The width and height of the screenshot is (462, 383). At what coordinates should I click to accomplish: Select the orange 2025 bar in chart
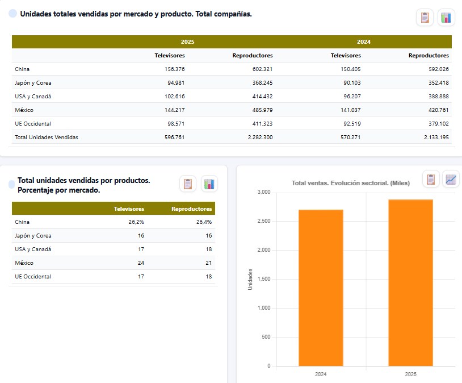pyautogui.click(x=411, y=283)
